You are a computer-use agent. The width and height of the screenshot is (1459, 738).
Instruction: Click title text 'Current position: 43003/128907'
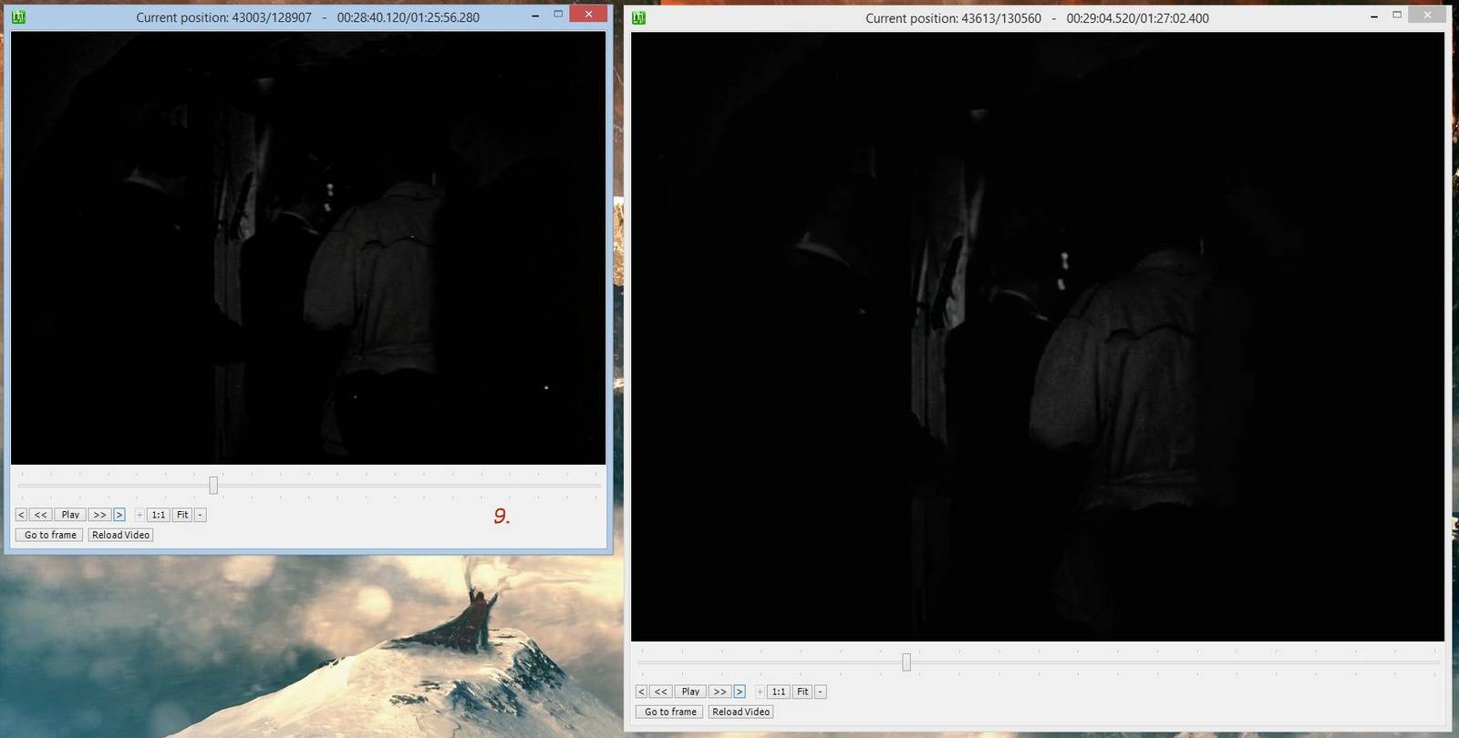pos(223,17)
